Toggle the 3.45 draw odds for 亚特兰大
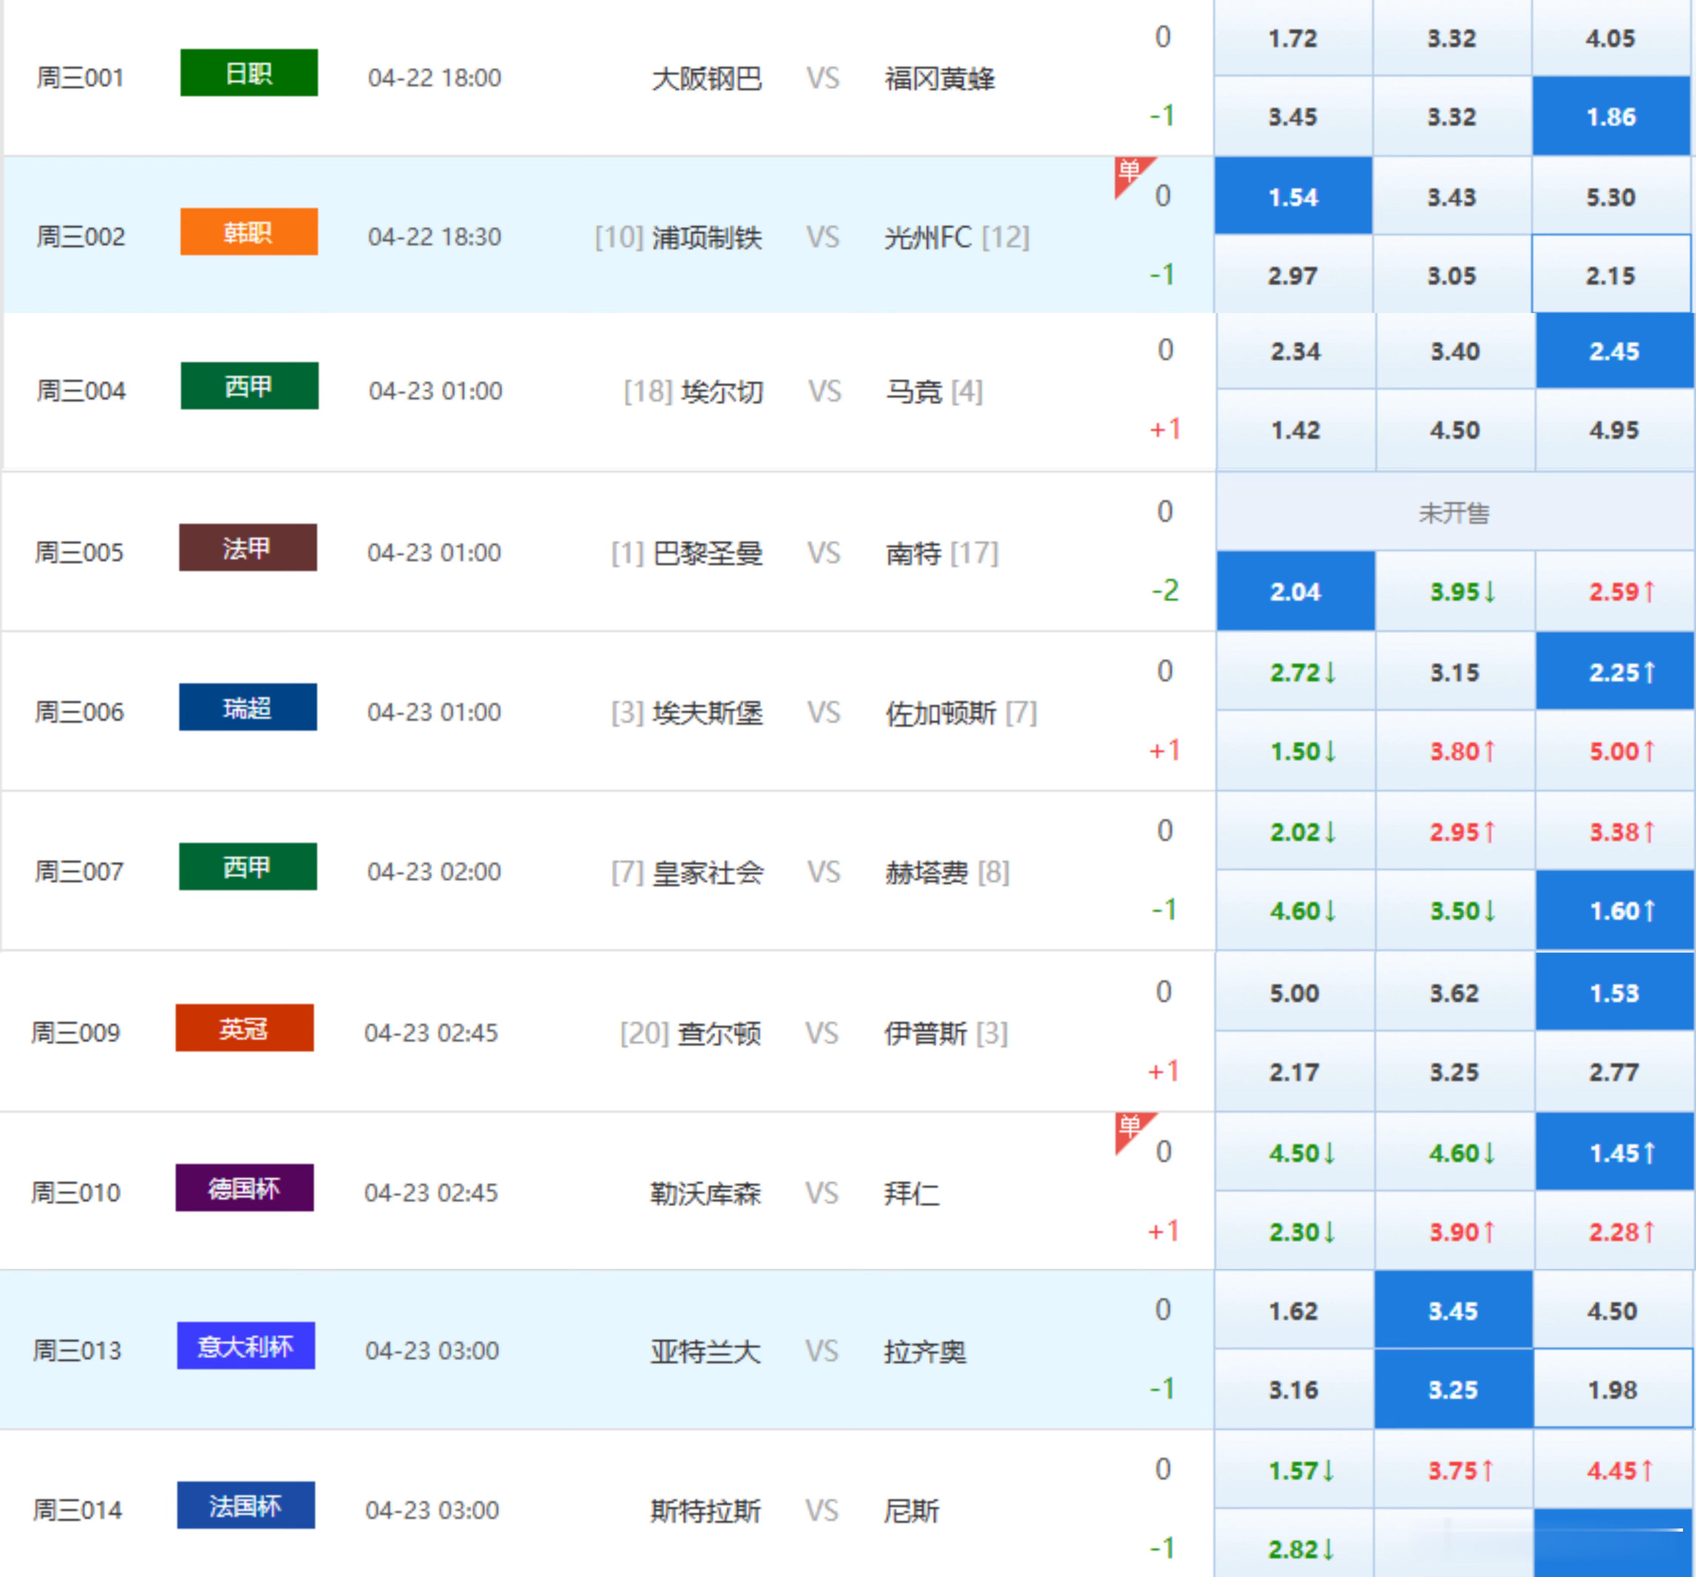The image size is (1696, 1577). (1453, 1310)
